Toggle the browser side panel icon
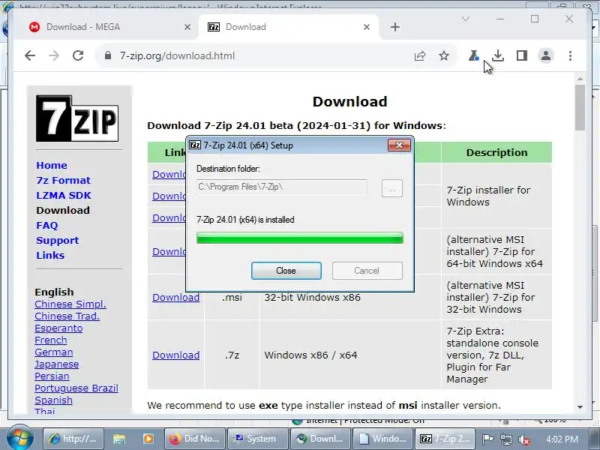Viewport: 600px width, 450px height. pos(522,55)
